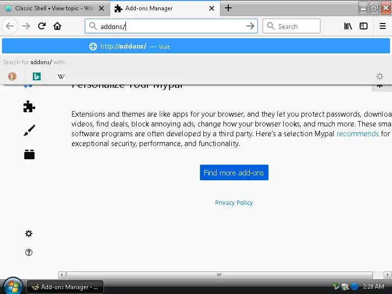392x294 pixels.
Task: Open add-ons options gear in sidebar
Action: point(29,234)
